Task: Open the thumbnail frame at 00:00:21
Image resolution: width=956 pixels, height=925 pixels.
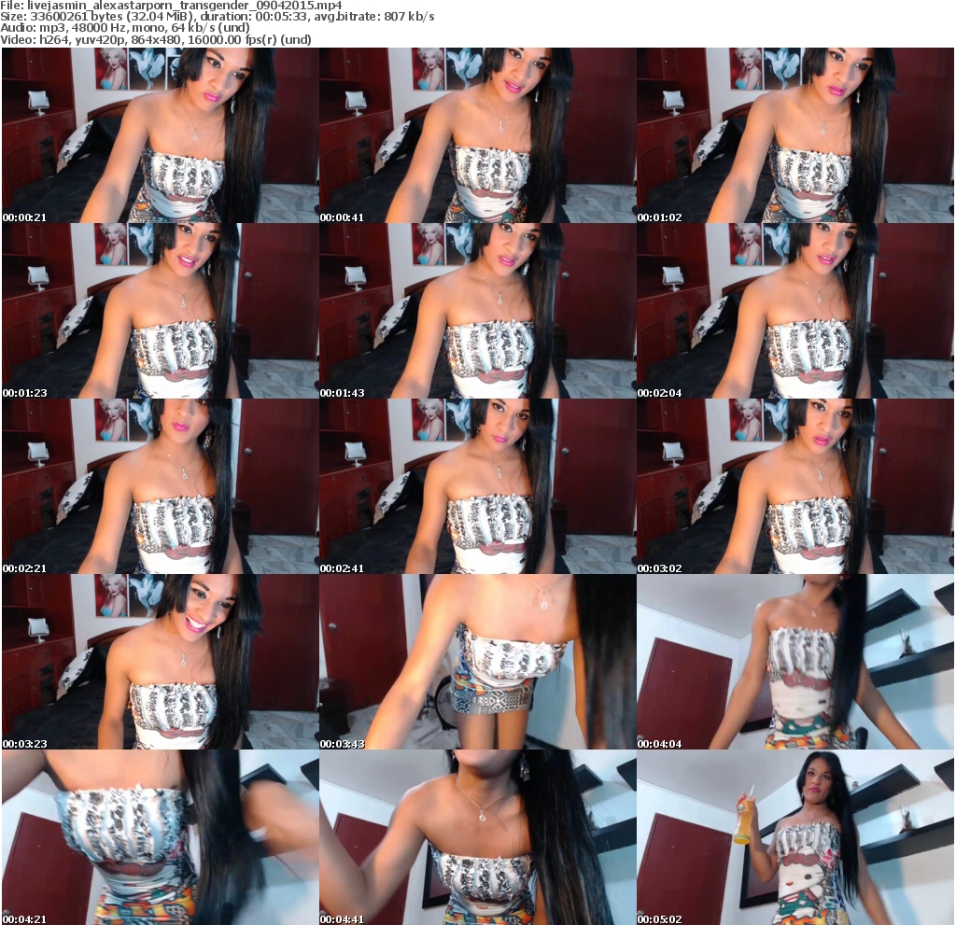Action: click(160, 135)
